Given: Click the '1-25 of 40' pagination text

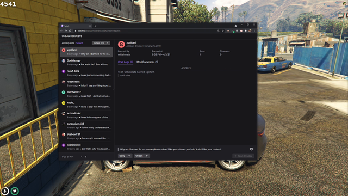Looking at the screenshot, I should tap(67, 157).
